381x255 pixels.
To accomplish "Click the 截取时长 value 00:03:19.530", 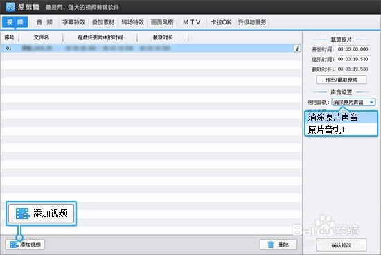I will (x=353, y=69).
